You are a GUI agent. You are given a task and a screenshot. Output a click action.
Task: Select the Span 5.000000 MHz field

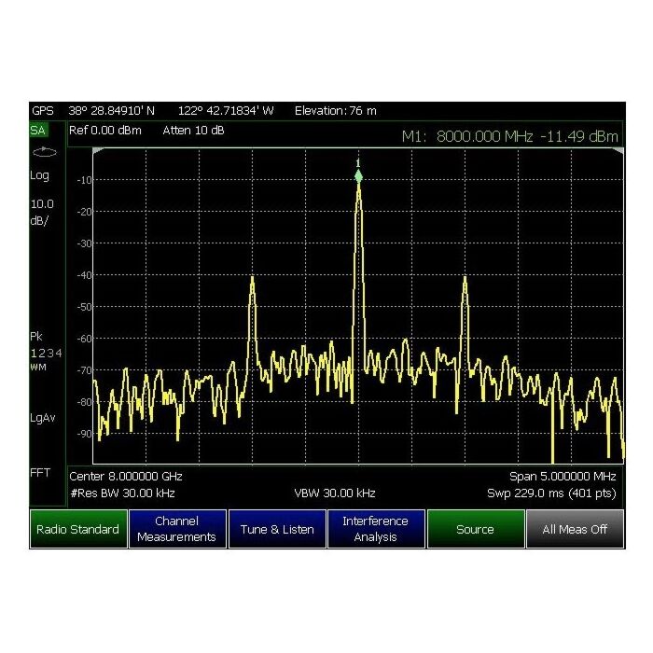tap(563, 476)
